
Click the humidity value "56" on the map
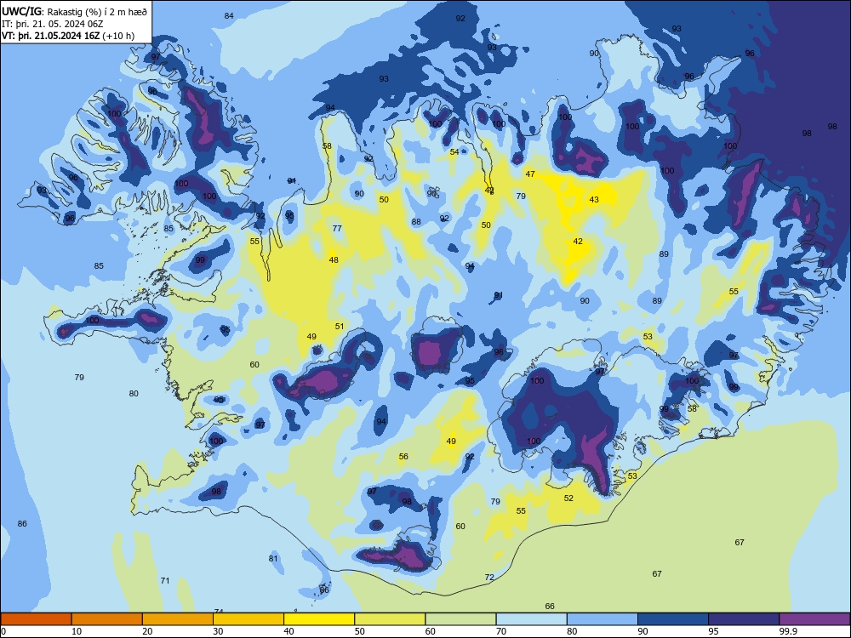click(x=403, y=456)
